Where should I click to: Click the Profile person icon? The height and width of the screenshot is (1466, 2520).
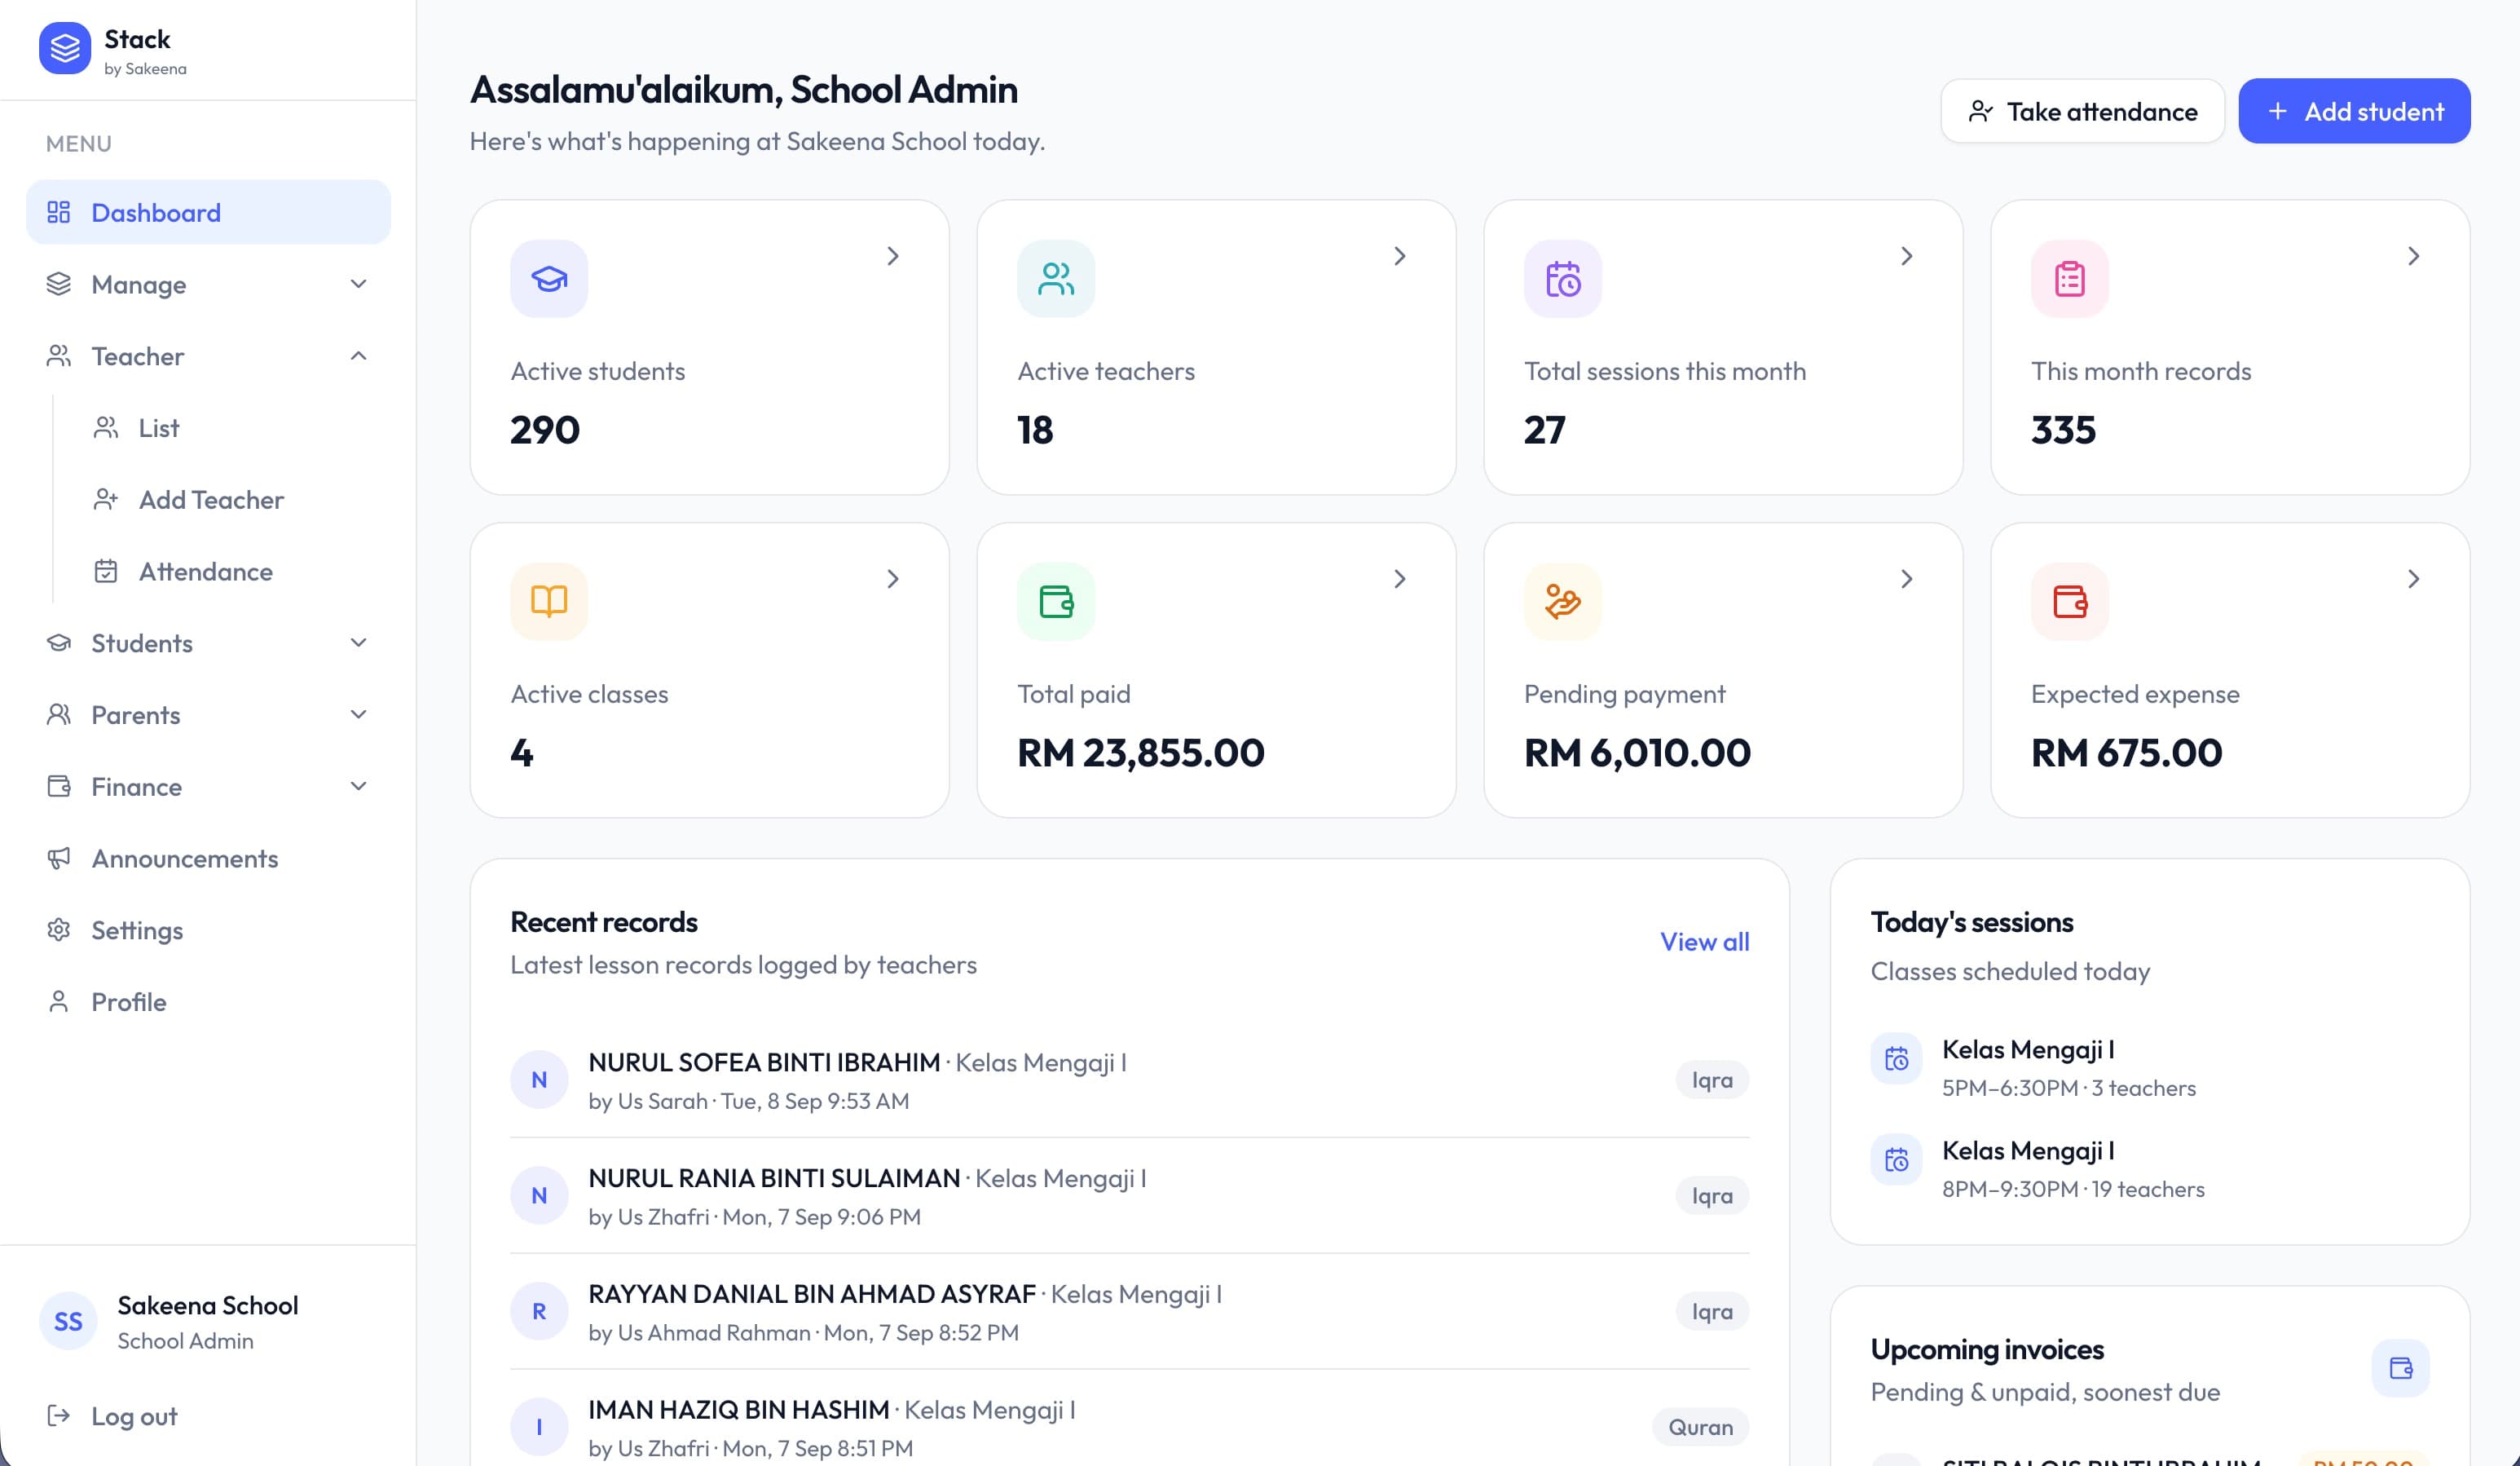click(59, 1002)
